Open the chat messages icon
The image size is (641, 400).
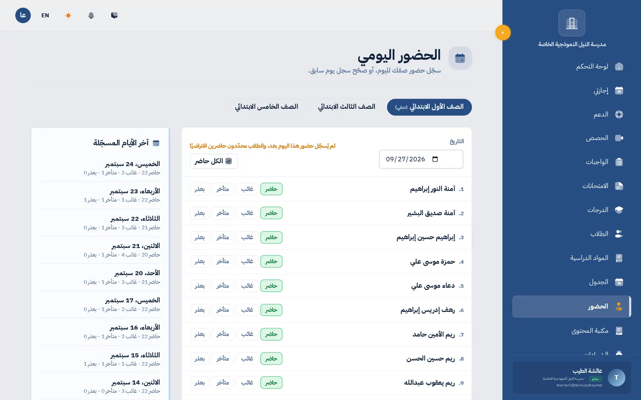coord(114,15)
